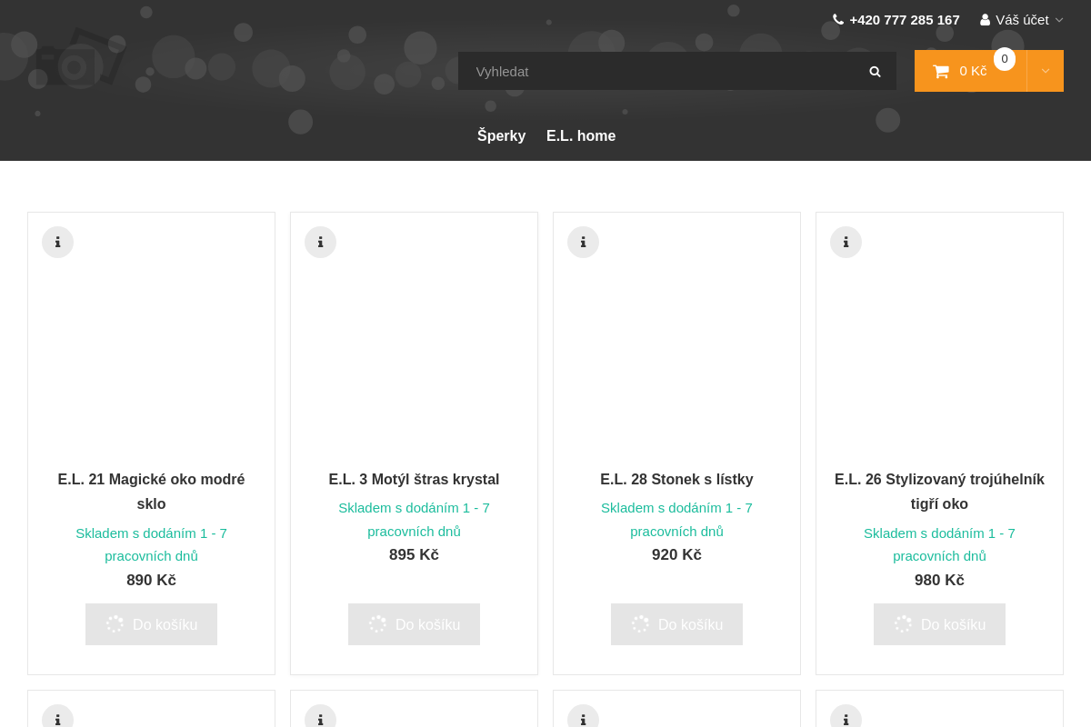
Task: Open the Šperky menu
Action: click(x=502, y=135)
